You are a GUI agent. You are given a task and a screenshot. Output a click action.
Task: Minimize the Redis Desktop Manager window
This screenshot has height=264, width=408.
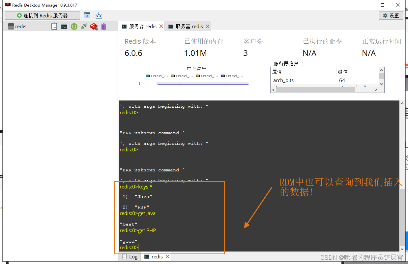(367, 5)
